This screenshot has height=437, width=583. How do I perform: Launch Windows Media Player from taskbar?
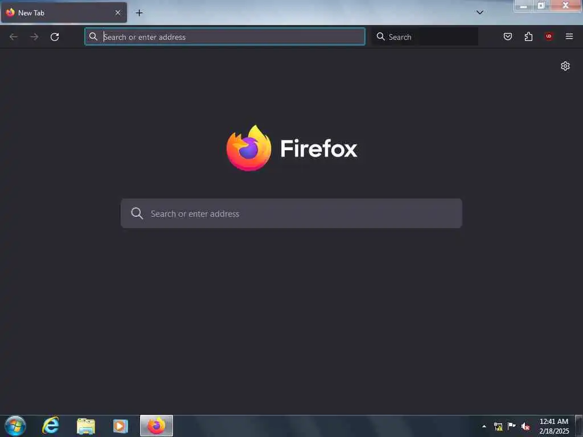click(x=121, y=426)
